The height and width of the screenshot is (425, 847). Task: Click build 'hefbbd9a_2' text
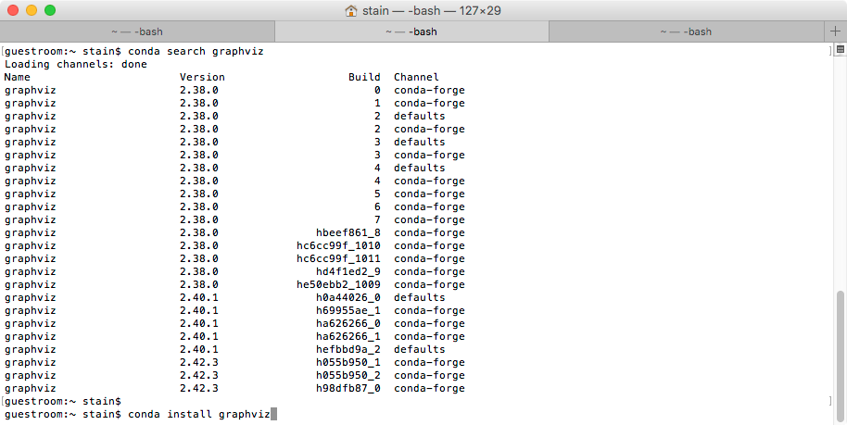point(348,349)
